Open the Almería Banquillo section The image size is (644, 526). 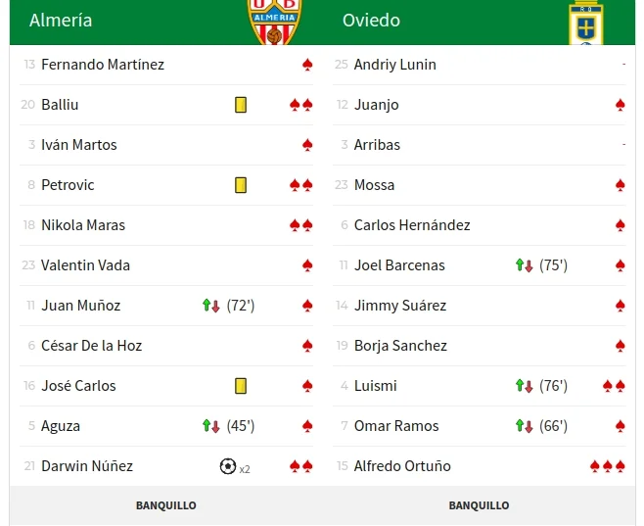point(166,505)
